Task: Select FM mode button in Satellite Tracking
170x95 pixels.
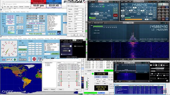Action: tap(18, 19)
